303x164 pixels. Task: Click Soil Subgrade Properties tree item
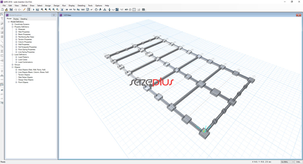pos(28,47)
